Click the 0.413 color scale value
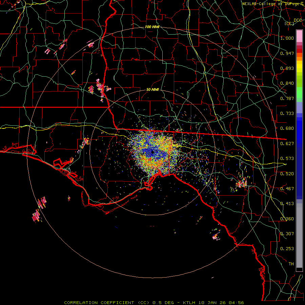Screen dimensions: 305x305 click(287, 204)
